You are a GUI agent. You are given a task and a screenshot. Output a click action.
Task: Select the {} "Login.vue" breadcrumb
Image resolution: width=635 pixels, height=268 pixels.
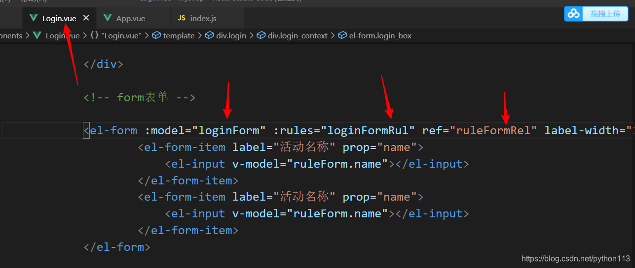[x=116, y=35]
